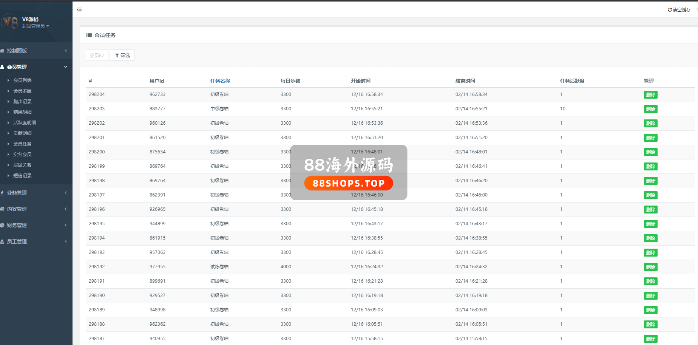698x345 pixels.
Task: Click the hamburger sidebar toggle icon
Action: [x=79, y=10]
